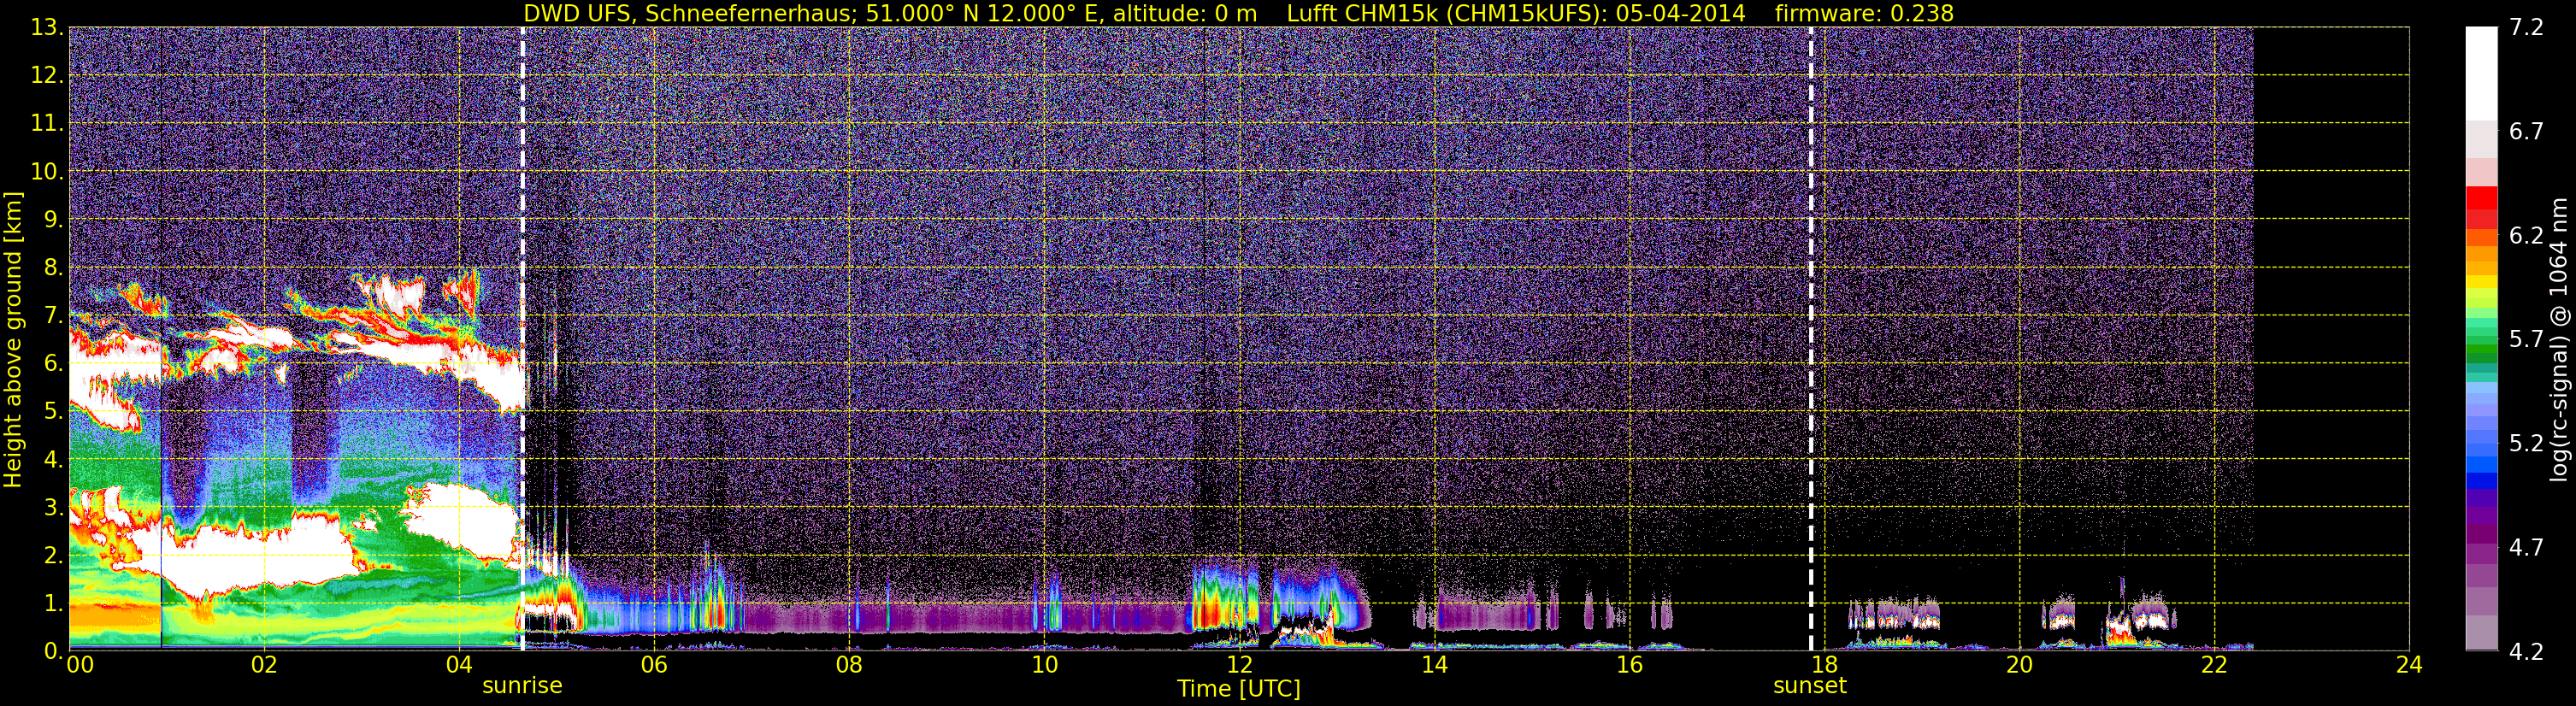Image resolution: width=2576 pixels, height=706 pixels.
Task: Click the height axis tick '11.'
Action: click(x=46, y=123)
